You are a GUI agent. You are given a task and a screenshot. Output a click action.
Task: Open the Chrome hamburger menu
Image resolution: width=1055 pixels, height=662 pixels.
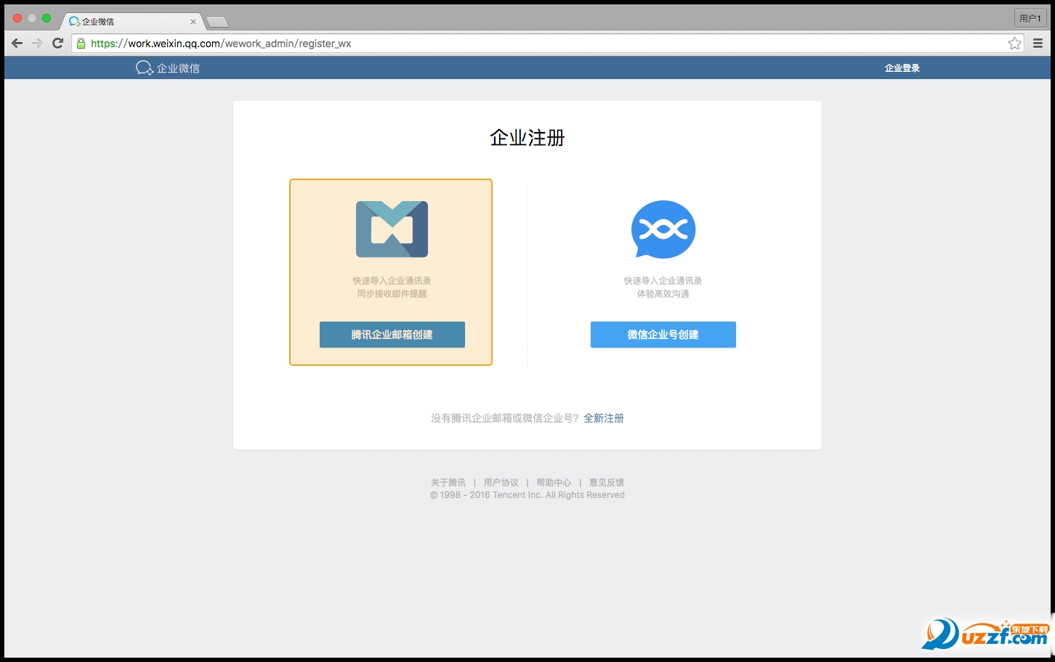[x=1038, y=44]
